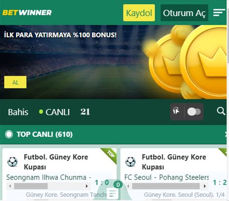Open the hamburger menu icon
Image resolution: width=229 pixels, height=201 pixels.
tap(219, 13)
